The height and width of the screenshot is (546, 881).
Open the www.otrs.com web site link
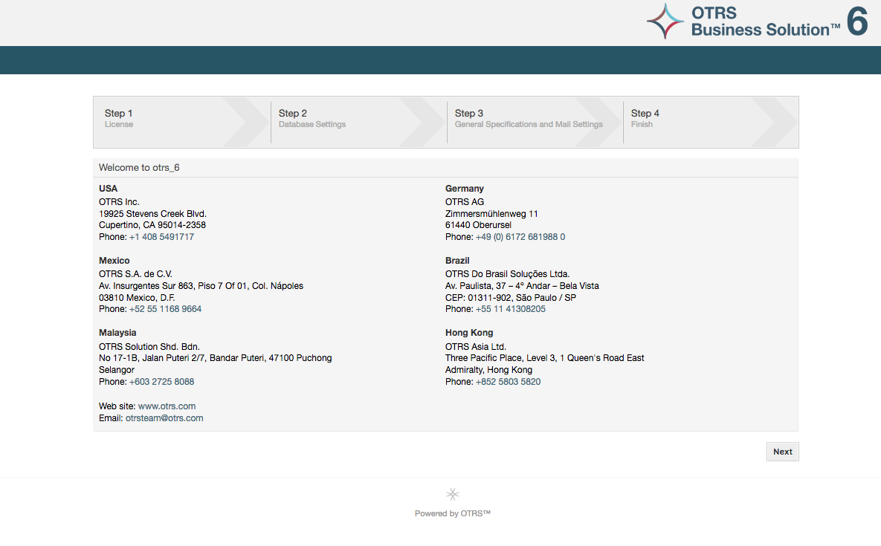(167, 406)
